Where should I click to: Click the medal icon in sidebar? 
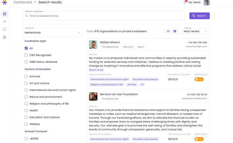coord(4,37)
